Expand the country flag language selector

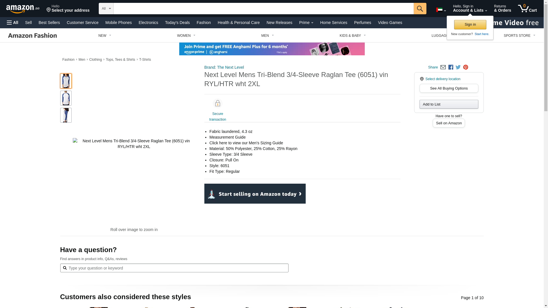pyautogui.click(x=441, y=10)
